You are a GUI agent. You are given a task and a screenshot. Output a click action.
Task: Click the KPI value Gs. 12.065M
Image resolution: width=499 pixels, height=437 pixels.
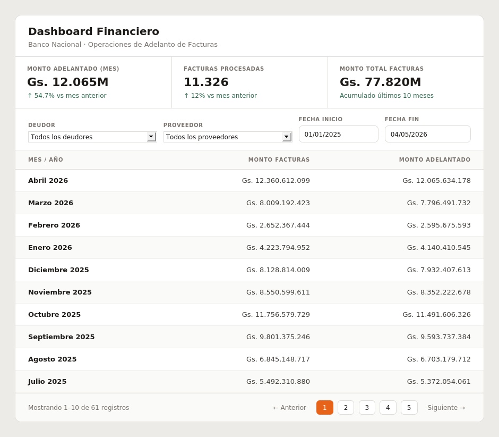coord(68,82)
